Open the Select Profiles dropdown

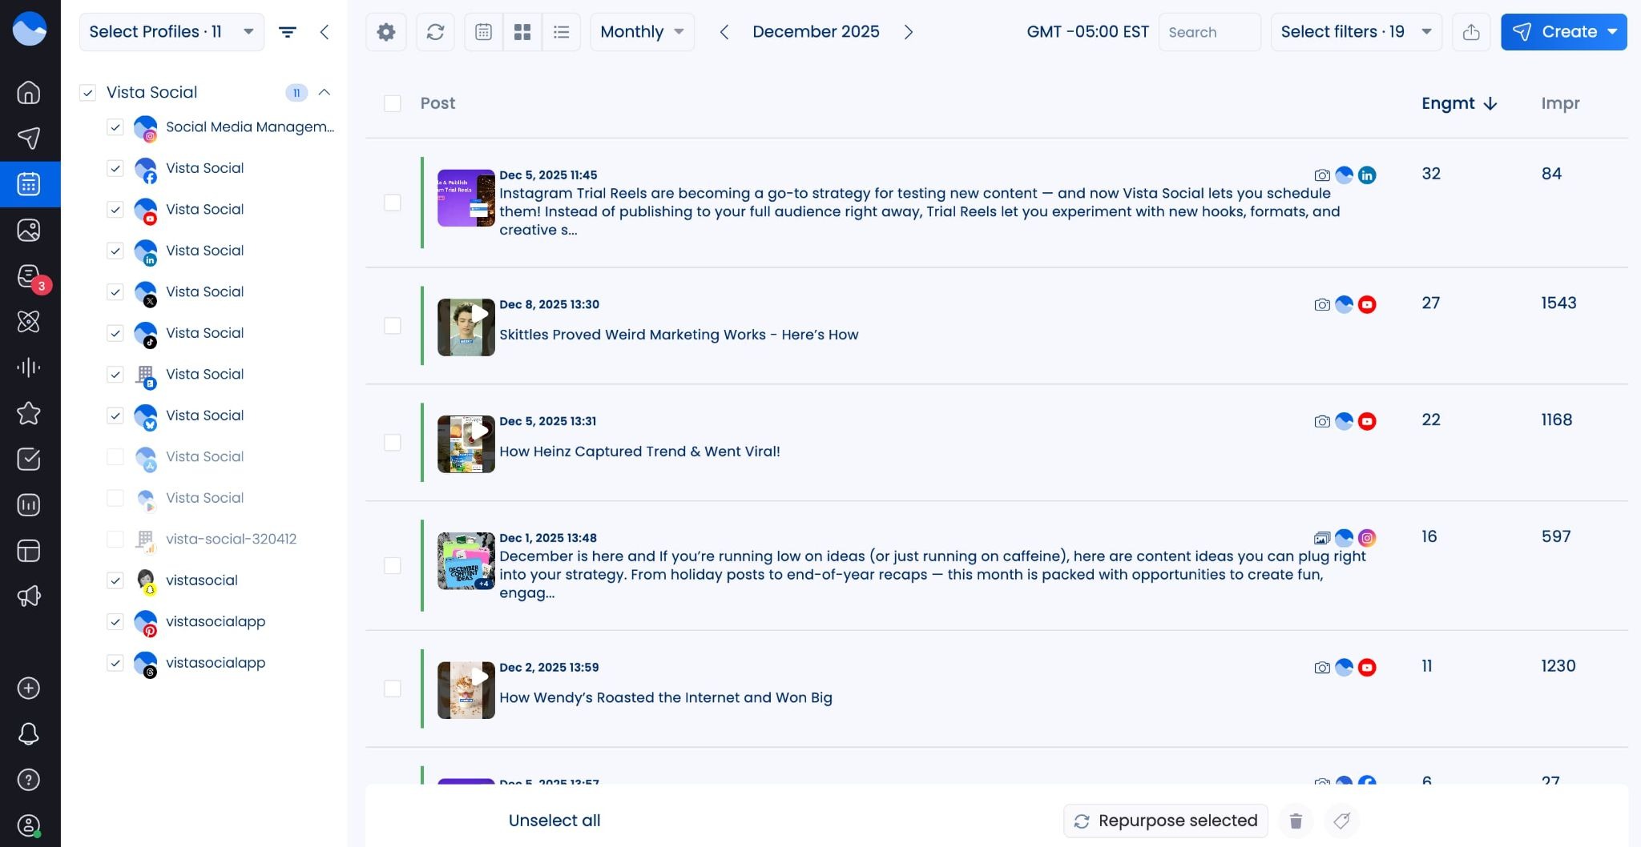coord(171,32)
